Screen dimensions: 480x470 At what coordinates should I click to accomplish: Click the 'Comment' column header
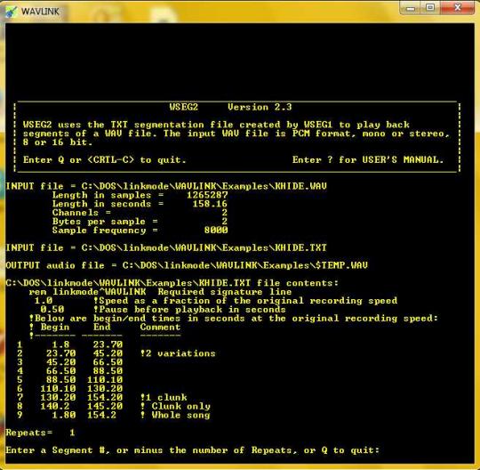coord(160,327)
